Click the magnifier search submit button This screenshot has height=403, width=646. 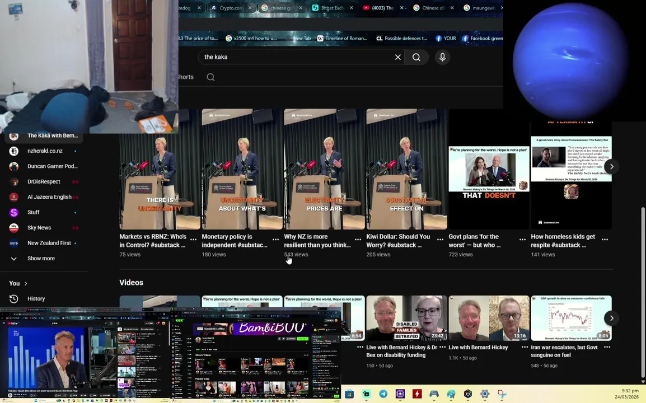(416, 57)
